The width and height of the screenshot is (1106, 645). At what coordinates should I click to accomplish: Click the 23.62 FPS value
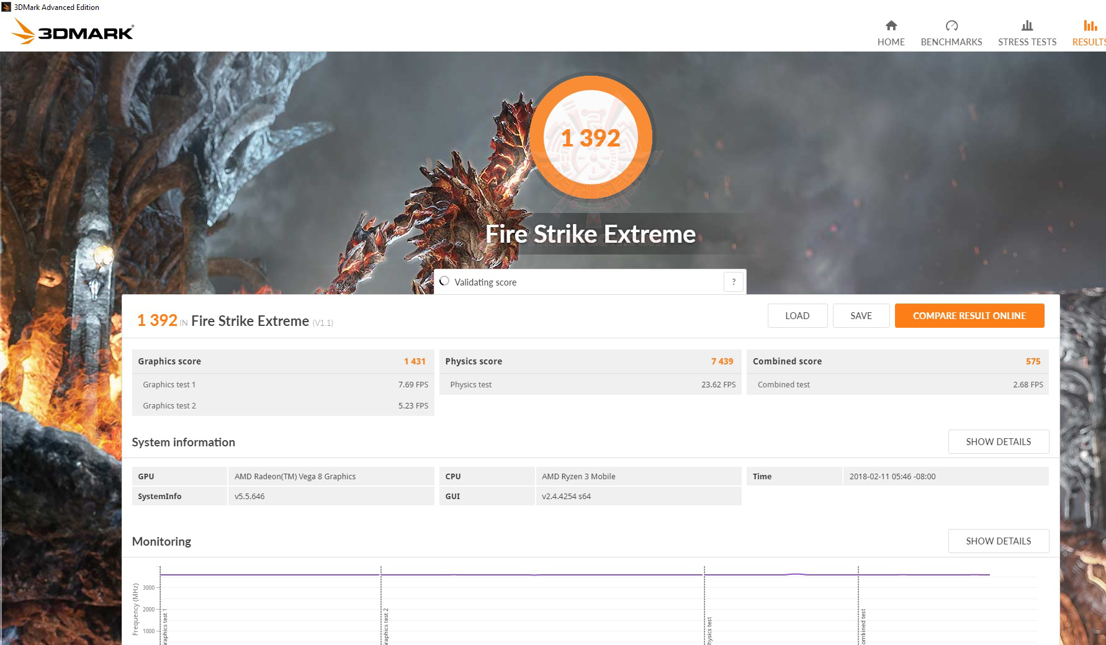click(x=718, y=384)
